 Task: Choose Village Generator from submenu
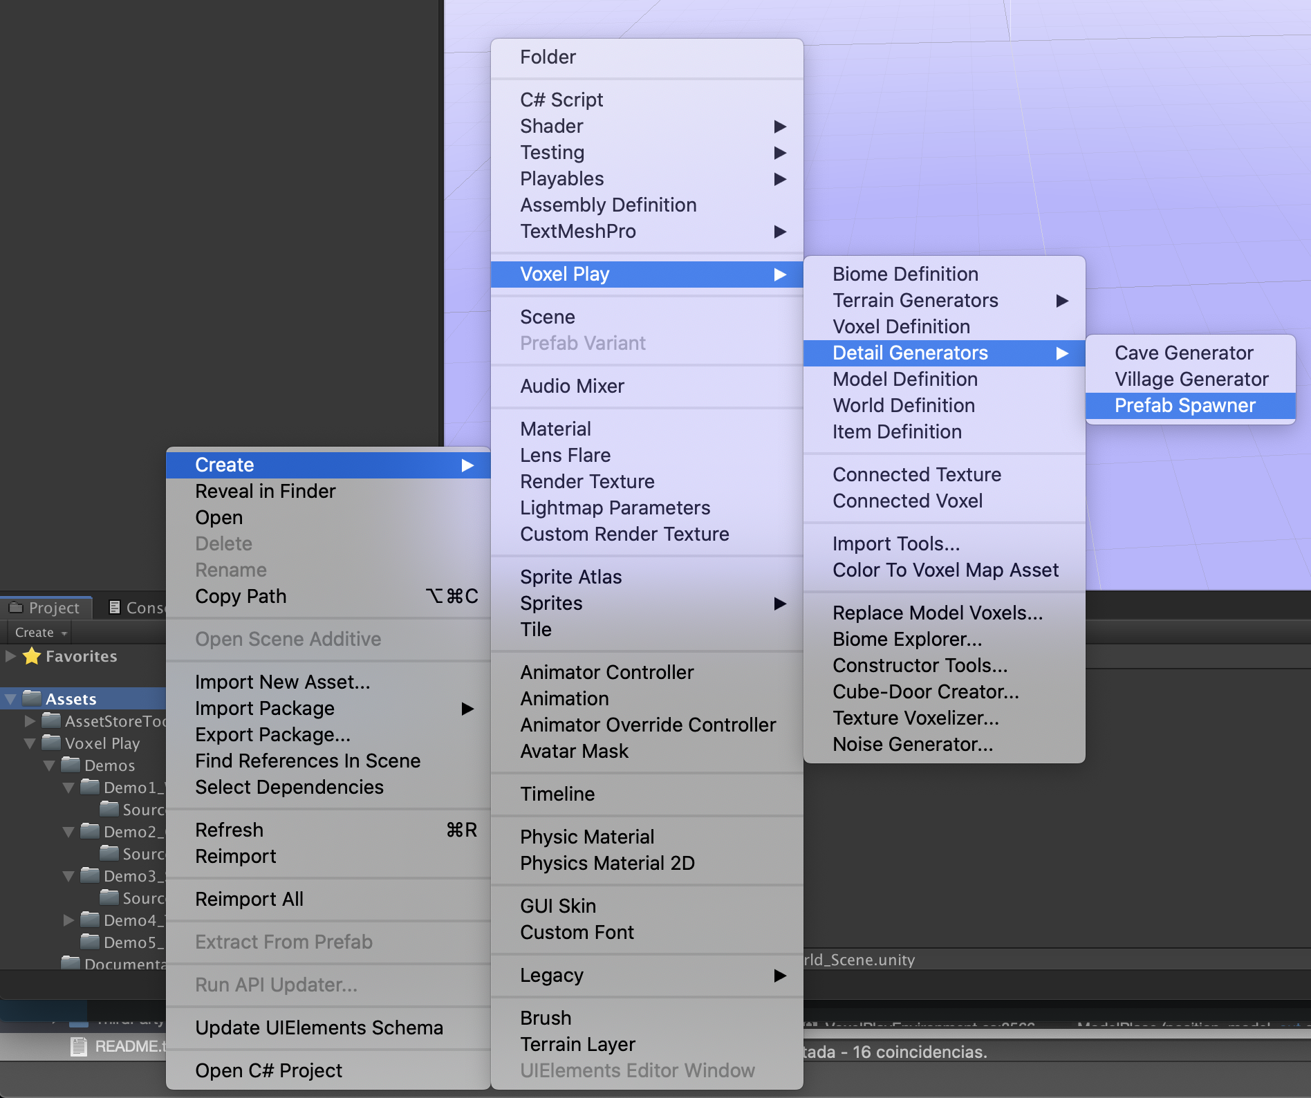pyautogui.click(x=1190, y=380)
